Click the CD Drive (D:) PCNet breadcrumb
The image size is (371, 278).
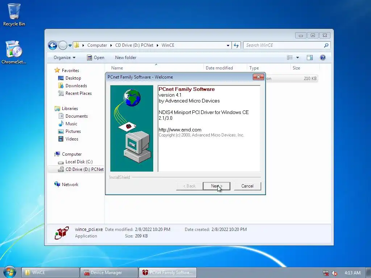(x=134, y=45)
